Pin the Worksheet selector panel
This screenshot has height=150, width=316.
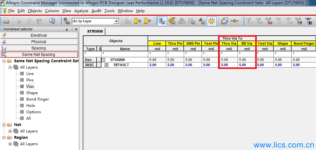[x=67, y=29]
